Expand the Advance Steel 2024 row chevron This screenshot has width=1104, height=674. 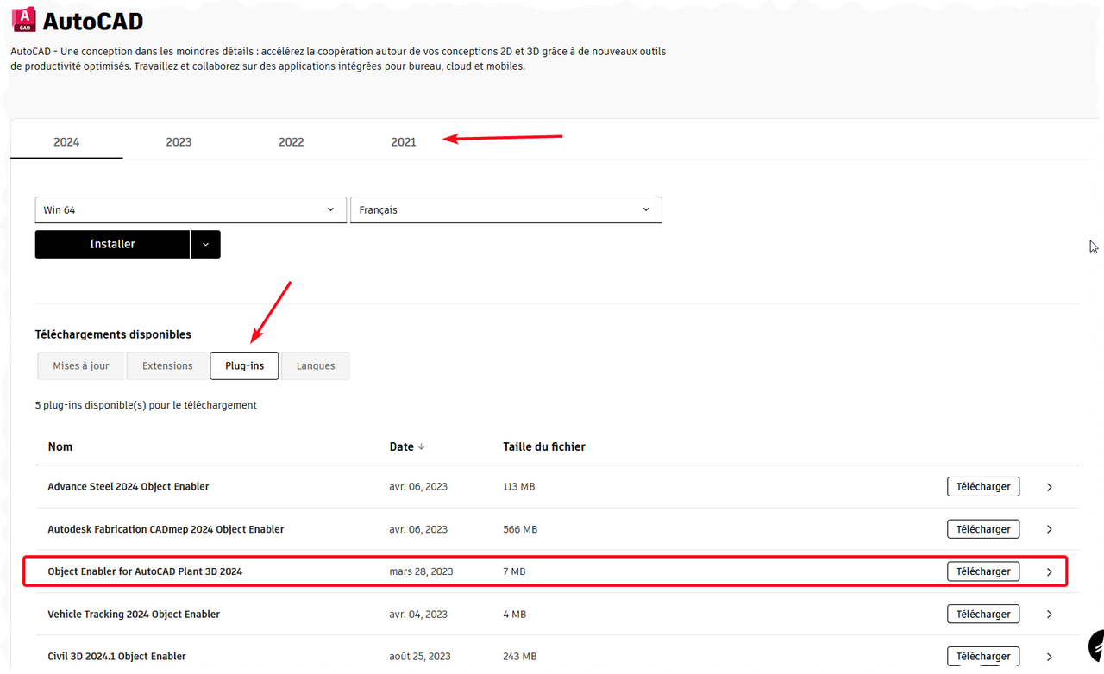coord(1050,487)
